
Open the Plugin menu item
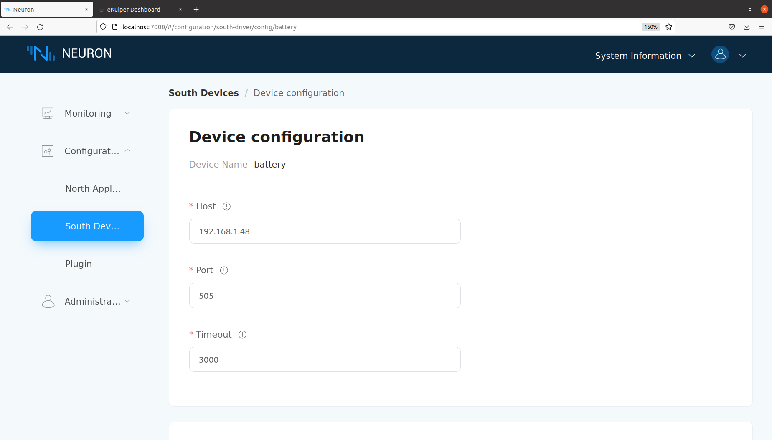point(79,264)
